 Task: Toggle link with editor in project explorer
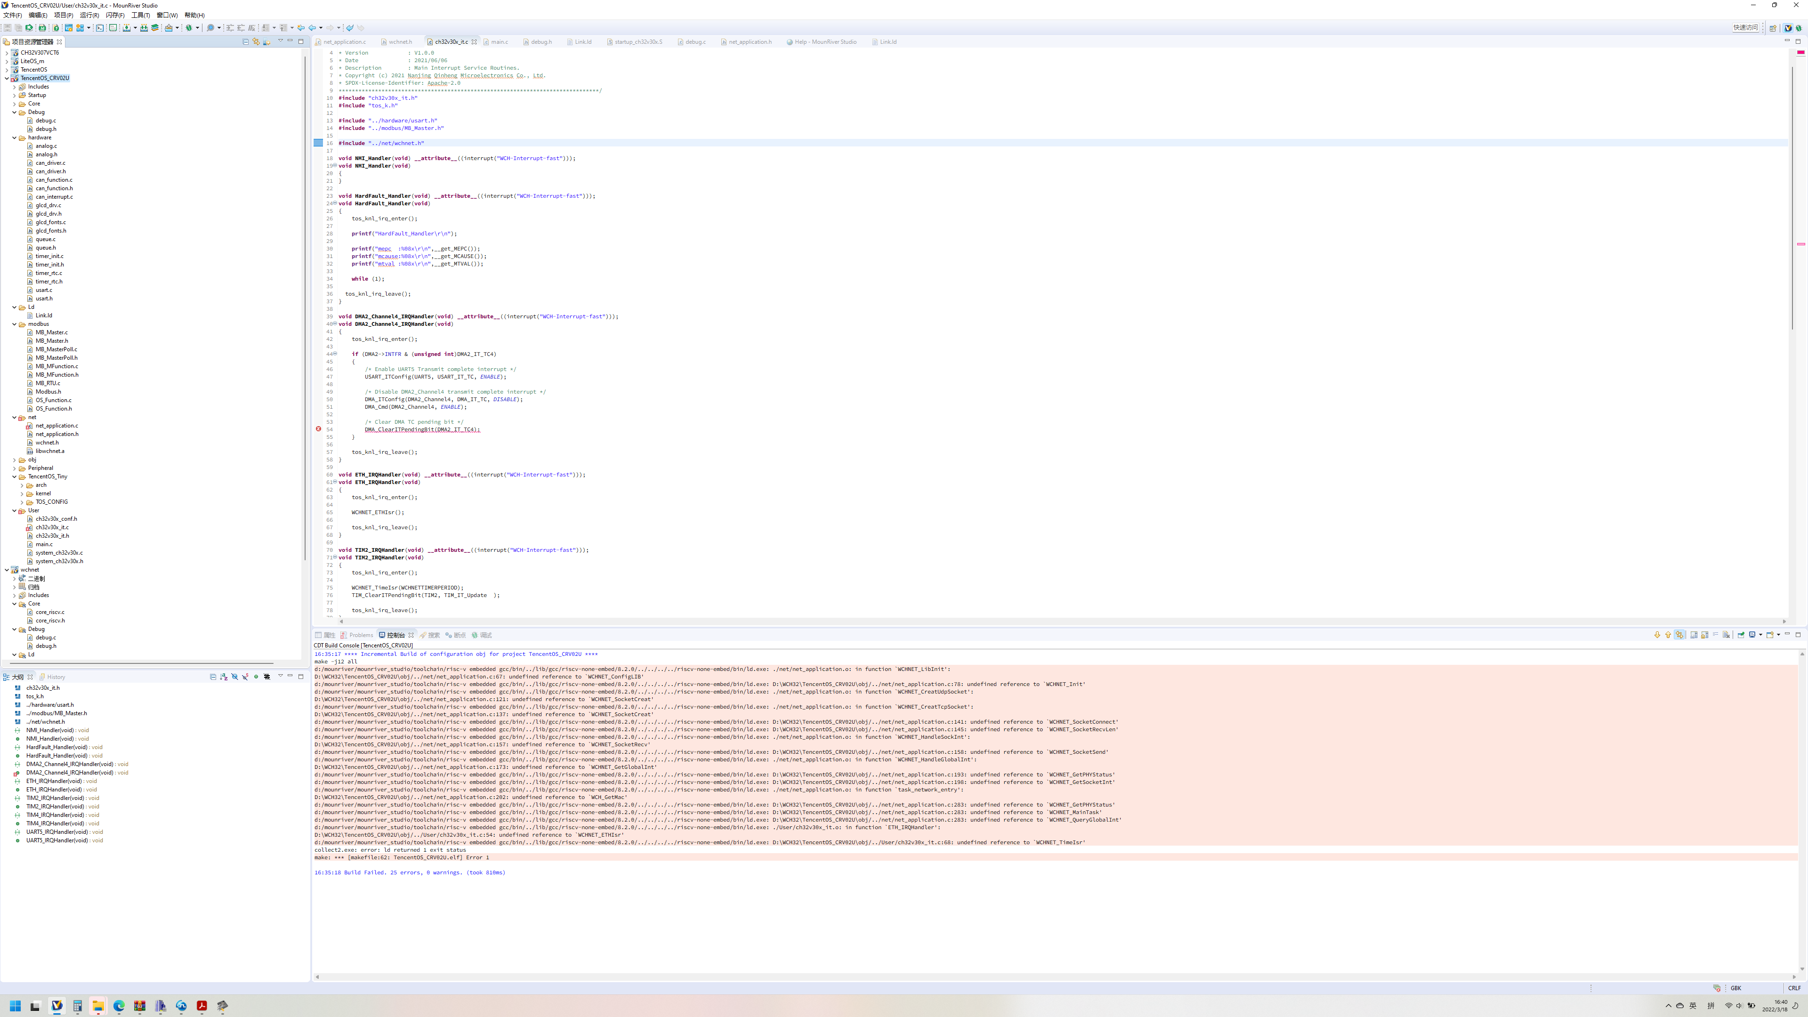(256, 41)
